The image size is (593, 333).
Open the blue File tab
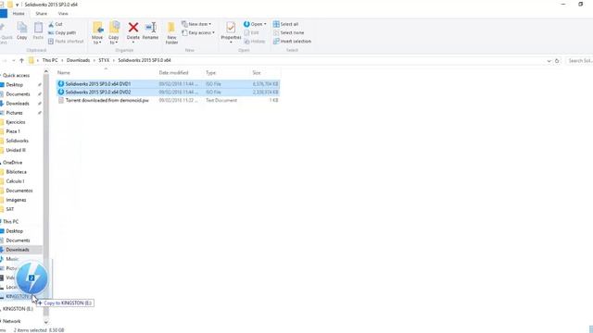click(x=4, y=14)
